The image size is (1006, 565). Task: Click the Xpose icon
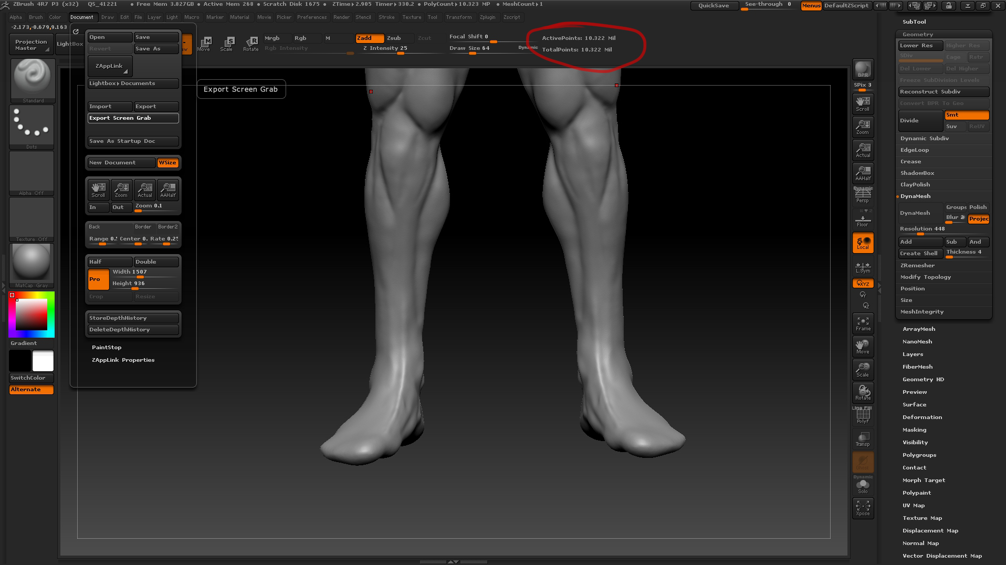pyautogui.click(x=863, y=508)
